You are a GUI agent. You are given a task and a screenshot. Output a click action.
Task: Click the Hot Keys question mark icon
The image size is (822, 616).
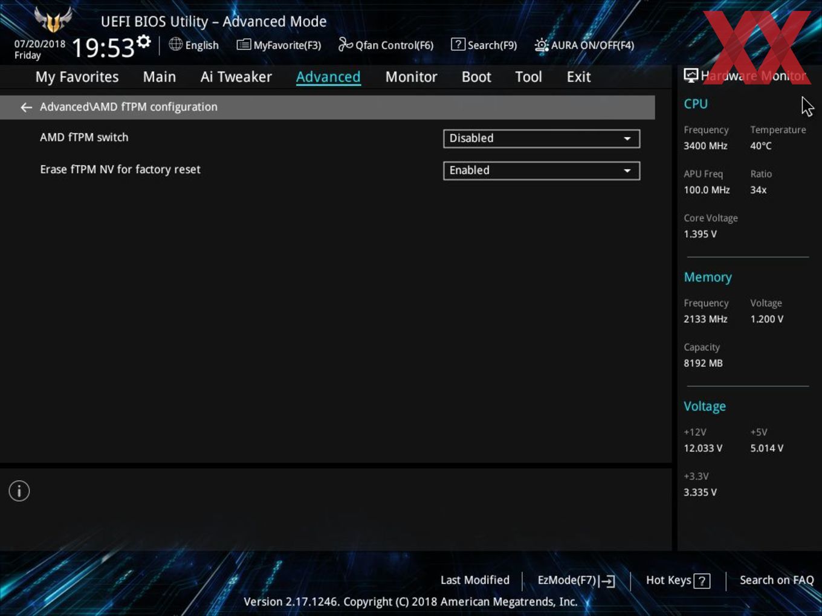[702, 581]
